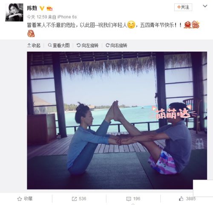Open the iPhone 6s source link
Image resolution: width=213 pixels, height=205 pixels.
67,17
